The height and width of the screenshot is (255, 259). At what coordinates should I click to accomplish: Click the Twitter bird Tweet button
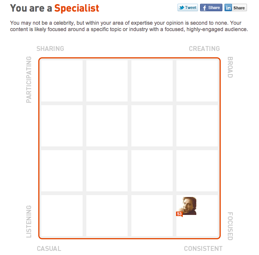coord(188,7)
